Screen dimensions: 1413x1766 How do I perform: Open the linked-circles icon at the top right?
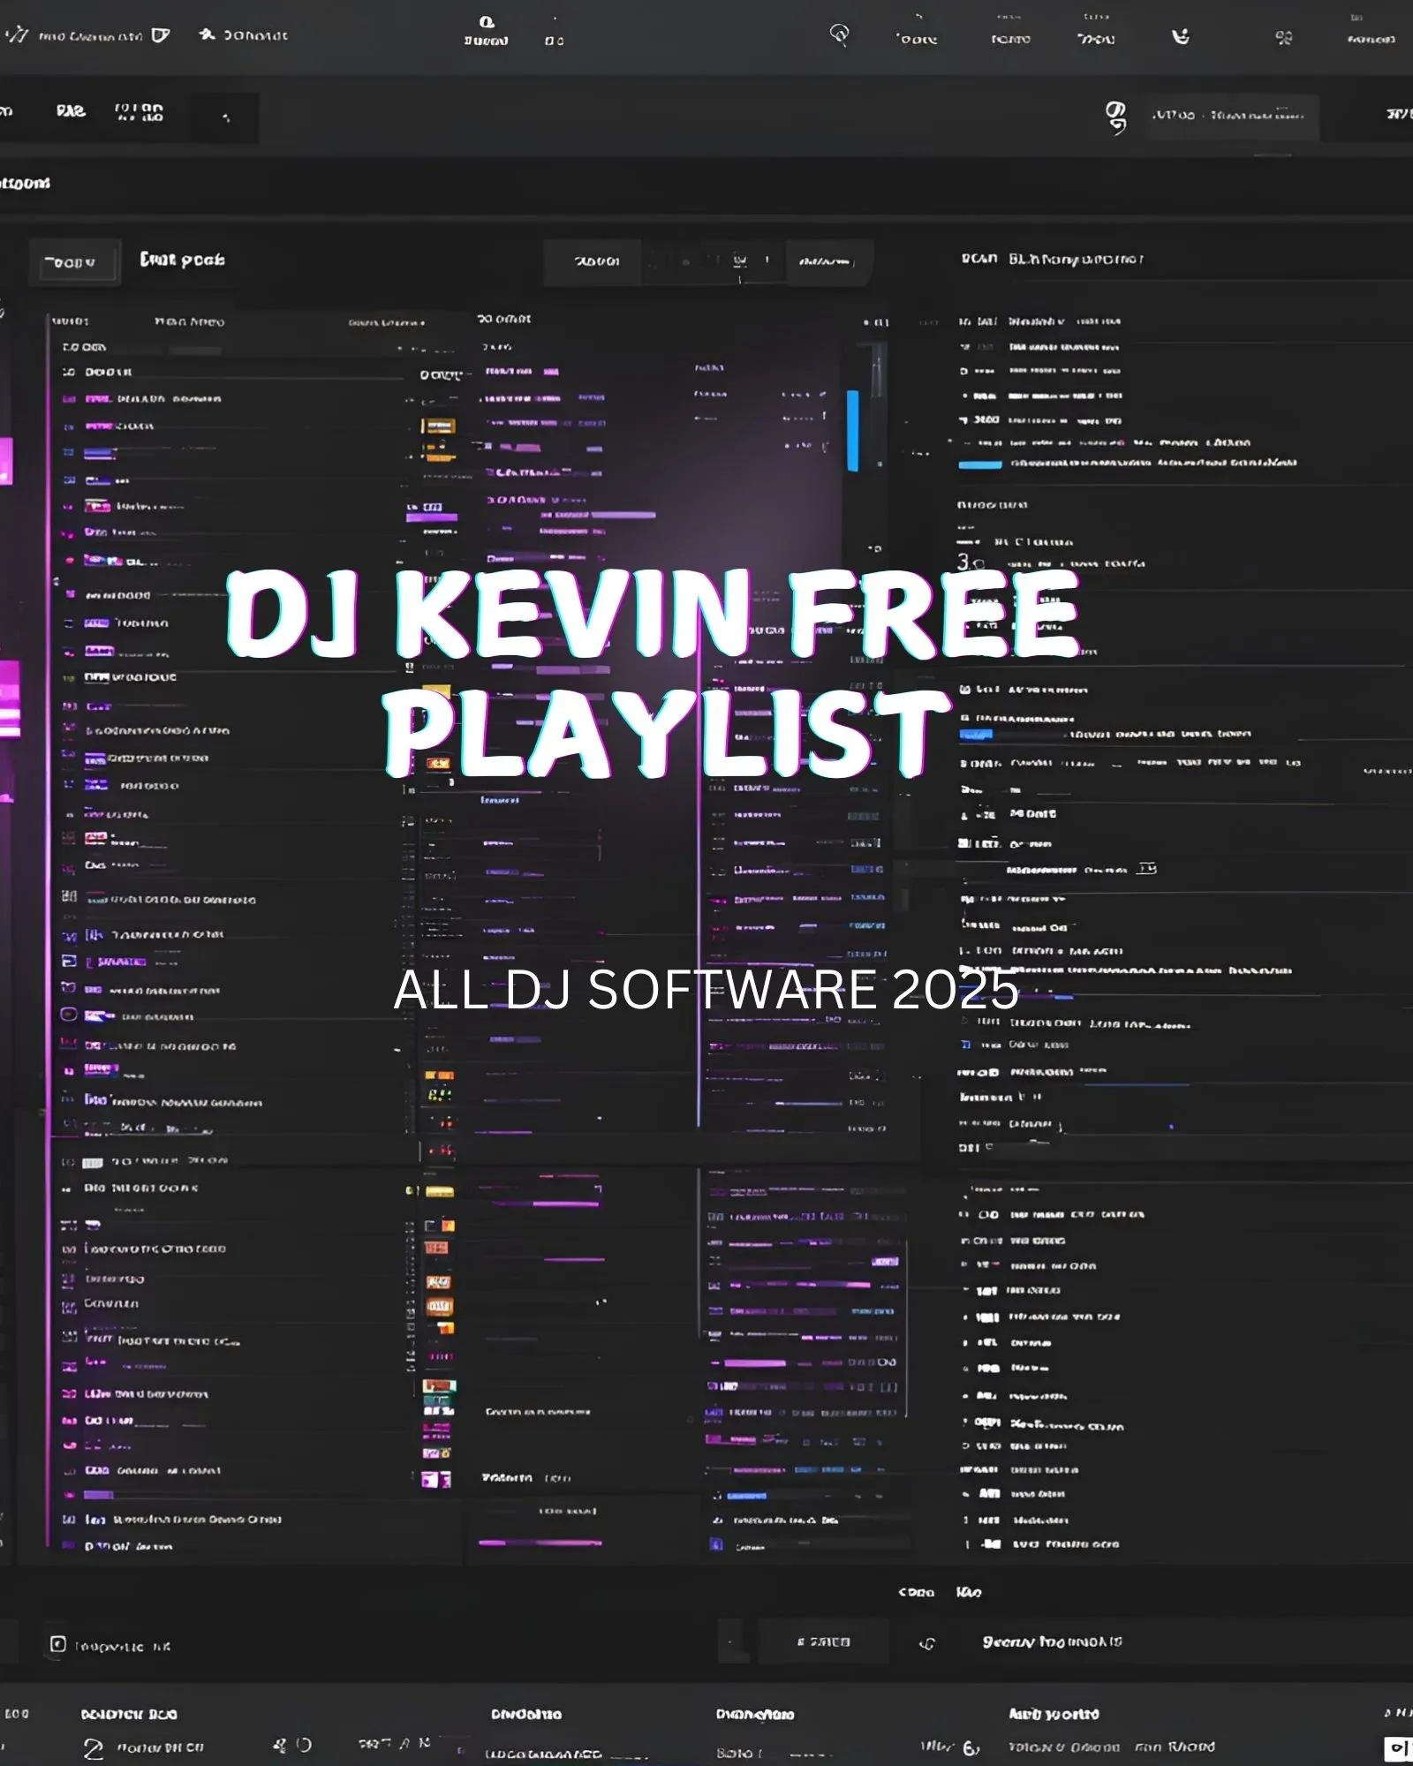[x=1283, y=37]
